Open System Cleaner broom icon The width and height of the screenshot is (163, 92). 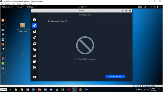click(34, 32)
